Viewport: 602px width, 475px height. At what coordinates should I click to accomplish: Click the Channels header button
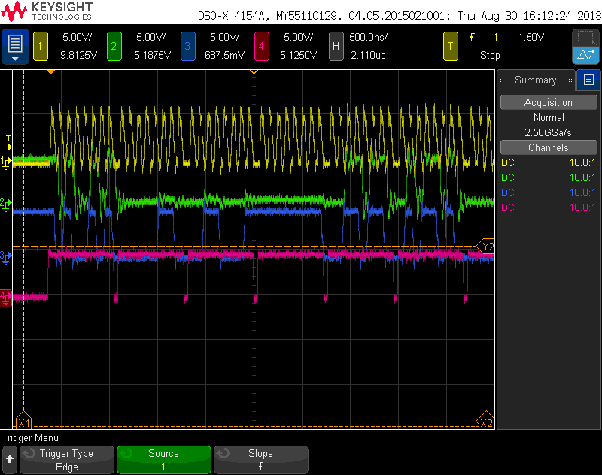549,147
